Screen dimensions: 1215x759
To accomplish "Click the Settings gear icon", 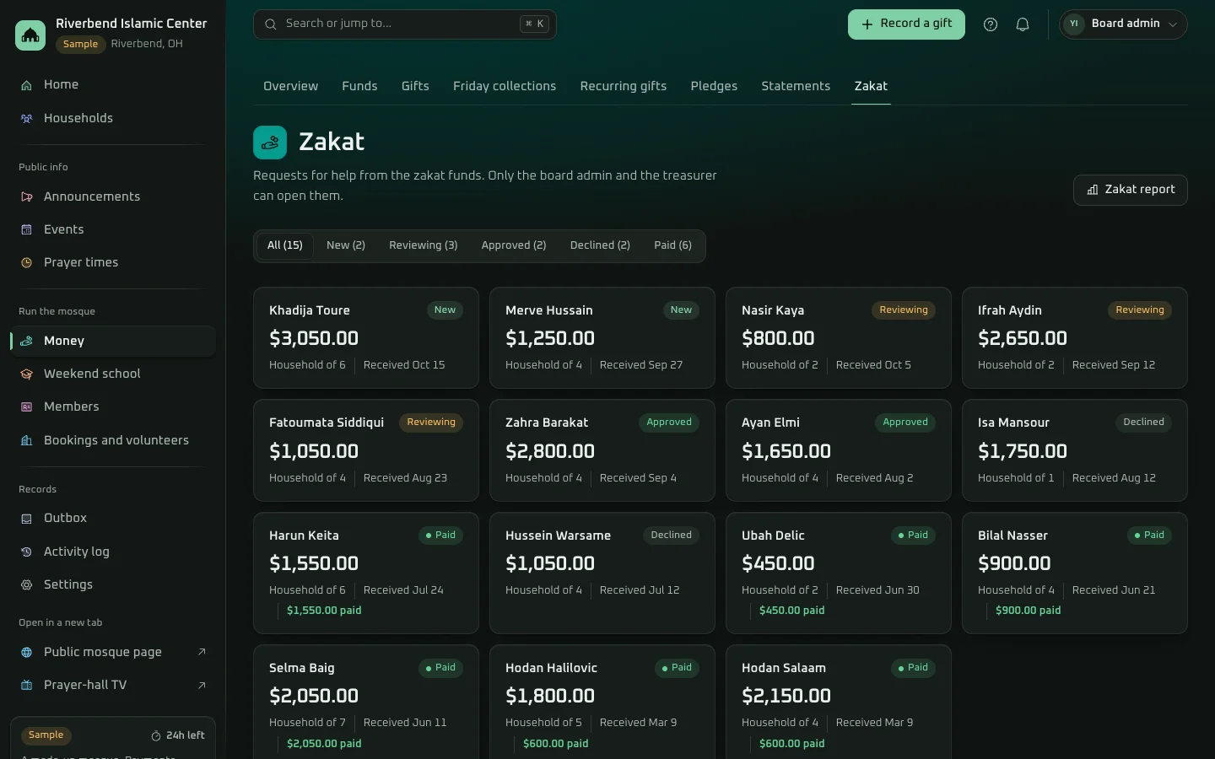I will [26, 584].
